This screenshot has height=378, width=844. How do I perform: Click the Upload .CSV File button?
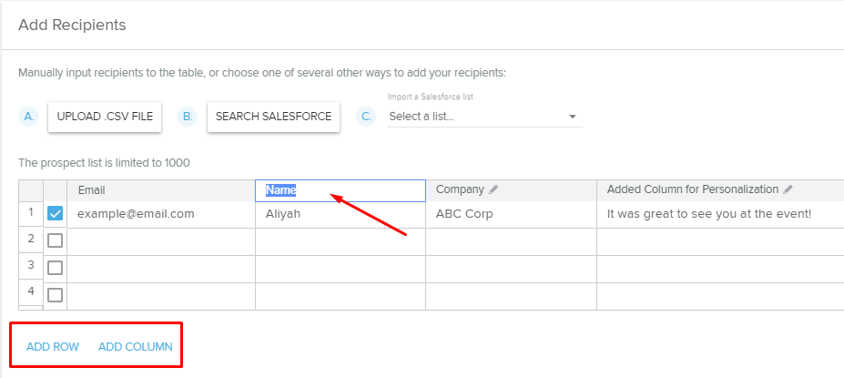105,117
